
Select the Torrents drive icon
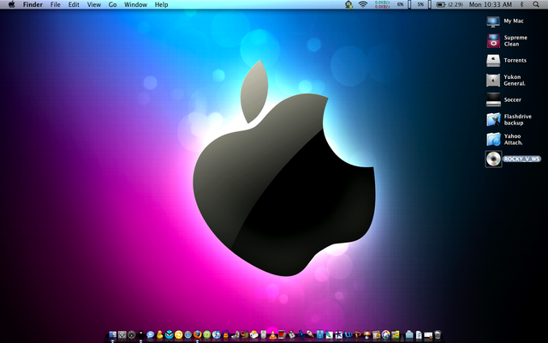pyautogui.click(x=493, y=61)
